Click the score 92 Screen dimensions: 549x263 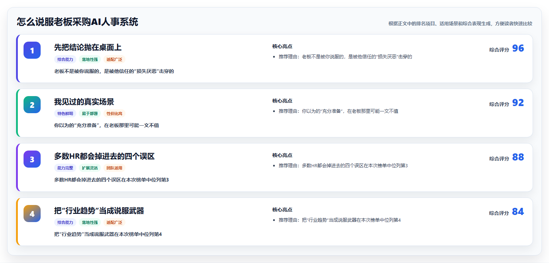(x=518, y=103)
